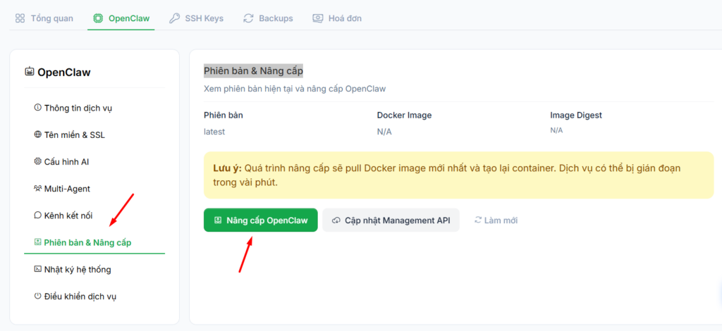Click the Phiên bản column label

click(x=224, y=115)
